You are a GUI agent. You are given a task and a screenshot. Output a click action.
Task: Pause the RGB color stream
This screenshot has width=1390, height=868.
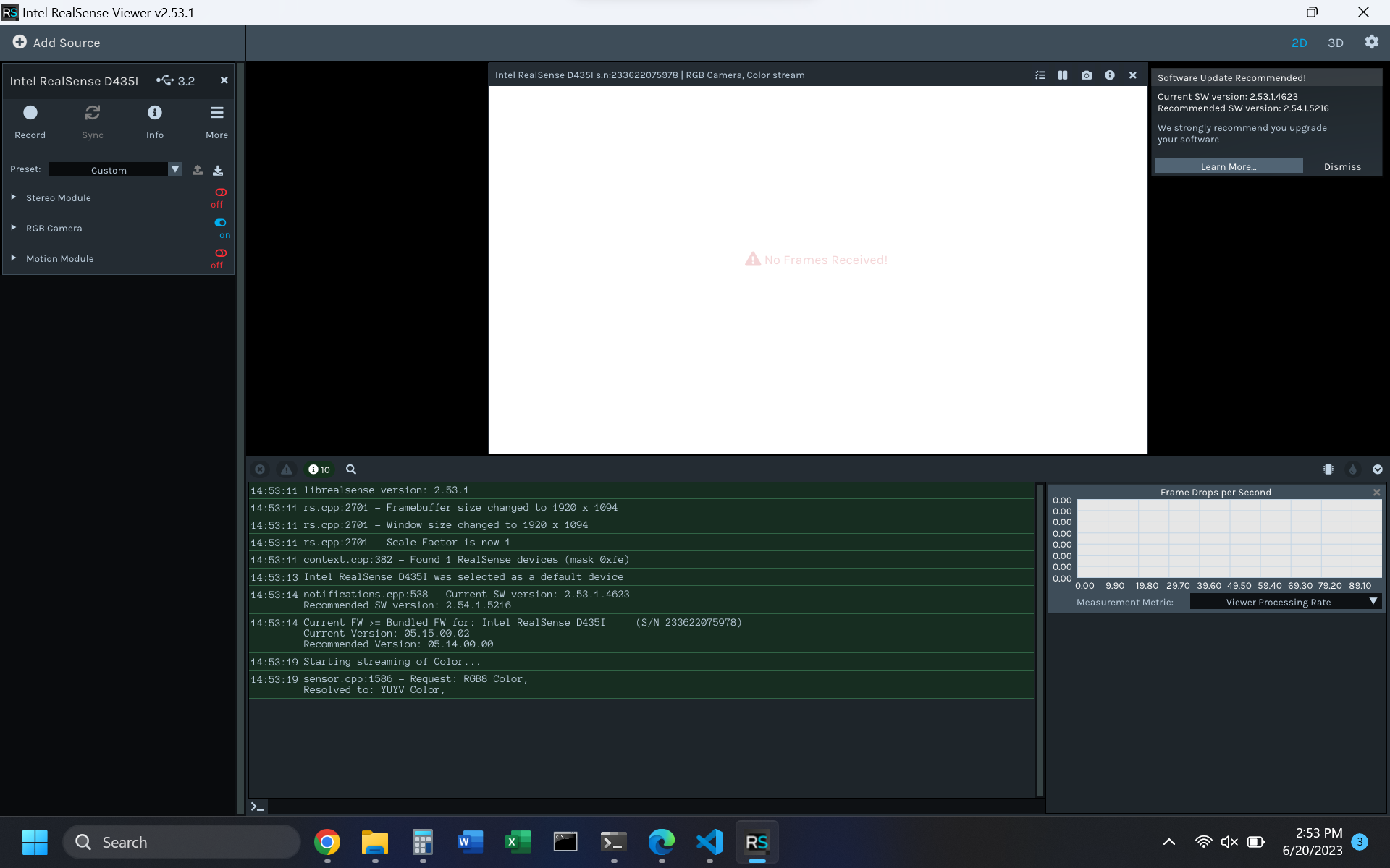coord(1062,75)
